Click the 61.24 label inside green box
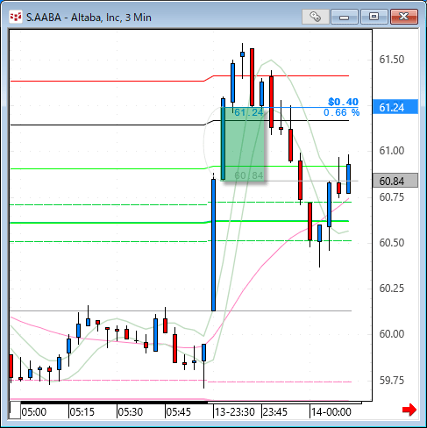Image resolution: width=427 pixels, height=428 pixels. tap(249, 112)
